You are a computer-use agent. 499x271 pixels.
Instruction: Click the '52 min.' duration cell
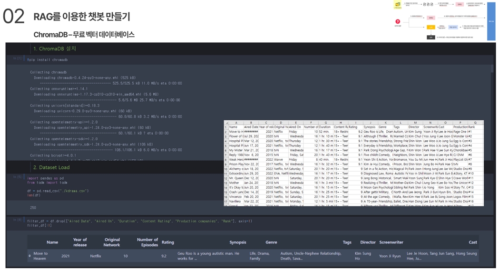tap(325, 132)
